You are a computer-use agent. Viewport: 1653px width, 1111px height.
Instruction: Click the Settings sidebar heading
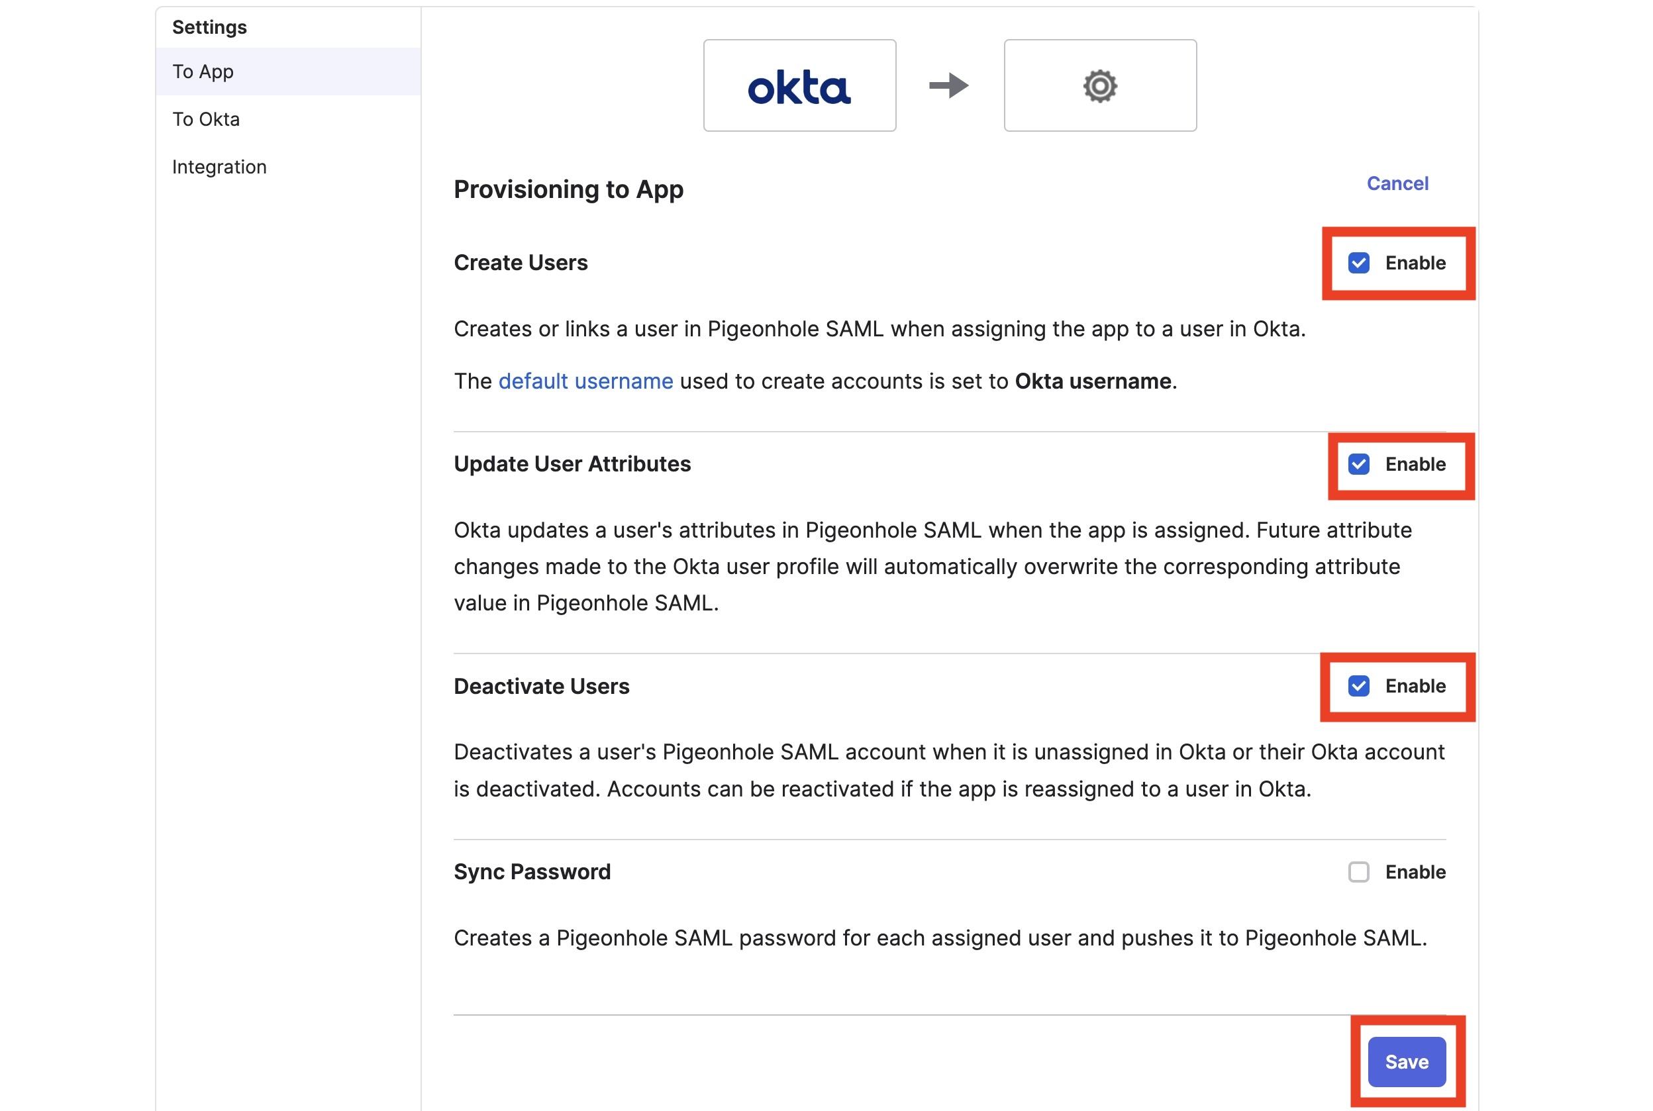point(210,27)
